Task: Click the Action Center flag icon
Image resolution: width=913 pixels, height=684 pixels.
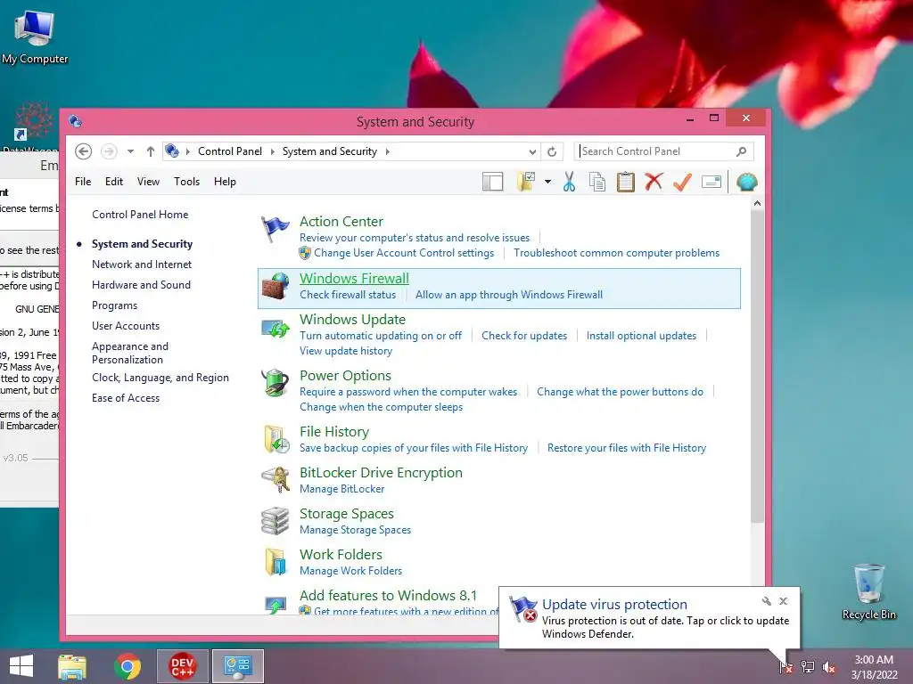Action: [275, 229]
